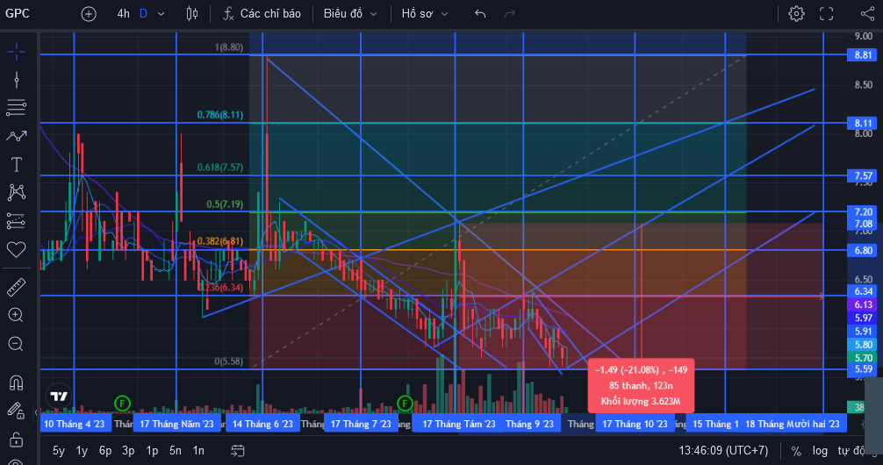
Task: Click the F marker near 10 Tháng 4 '23
Action: point(122,403)
